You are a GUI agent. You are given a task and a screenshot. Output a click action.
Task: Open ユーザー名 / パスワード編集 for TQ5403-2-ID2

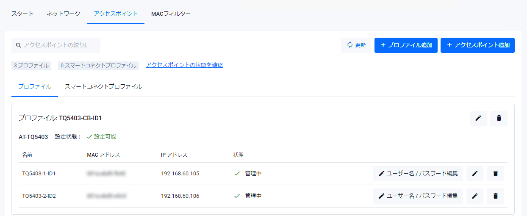pos(418,196)
